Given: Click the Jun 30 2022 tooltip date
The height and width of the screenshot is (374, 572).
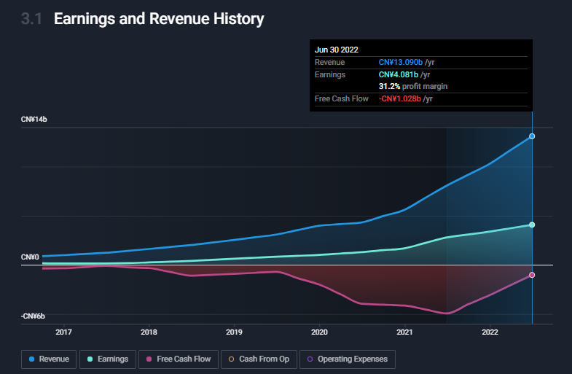Looking at the screenshot, I should click(337, 50).
